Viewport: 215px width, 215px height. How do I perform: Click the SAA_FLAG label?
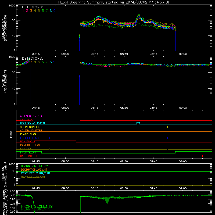[x=26, y=141]
